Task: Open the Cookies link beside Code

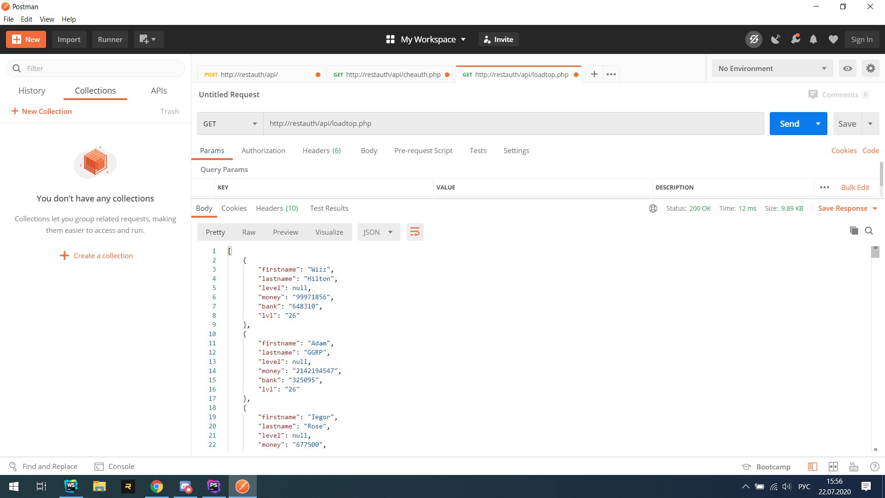Action: point(844,151)
